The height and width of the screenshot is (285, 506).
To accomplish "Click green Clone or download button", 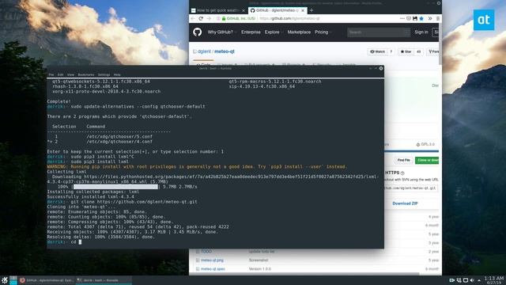I will point(427,160).
